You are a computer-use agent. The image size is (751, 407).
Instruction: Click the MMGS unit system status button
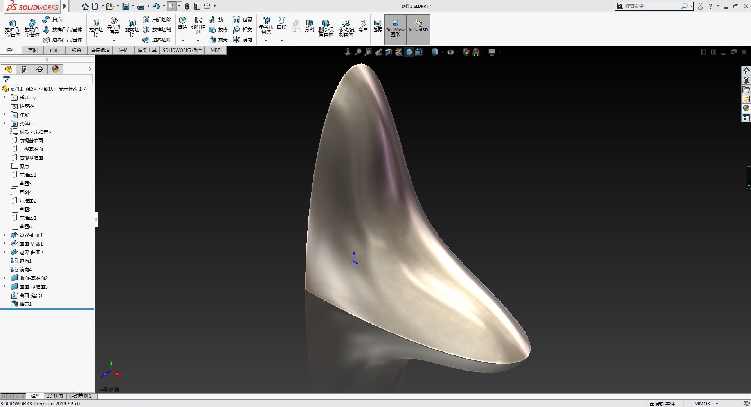point(702,403)
